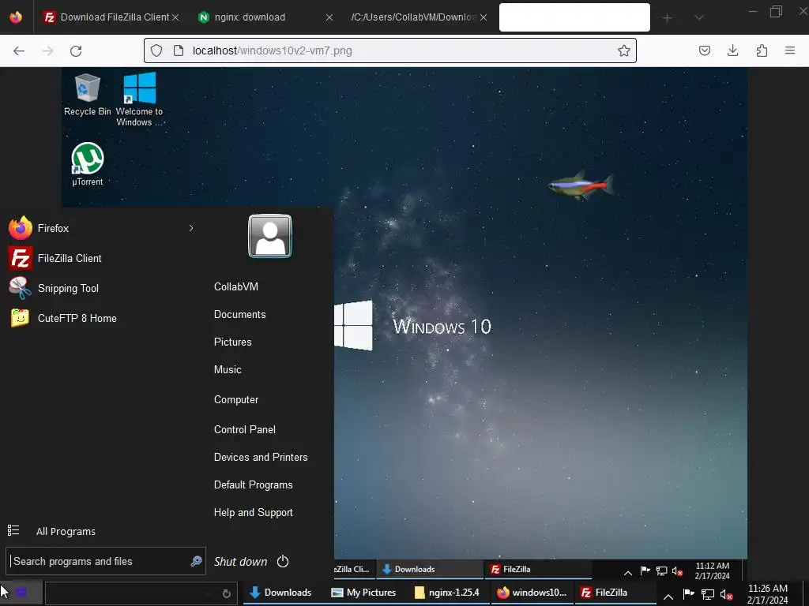Open Control Panel

[245, 429]
